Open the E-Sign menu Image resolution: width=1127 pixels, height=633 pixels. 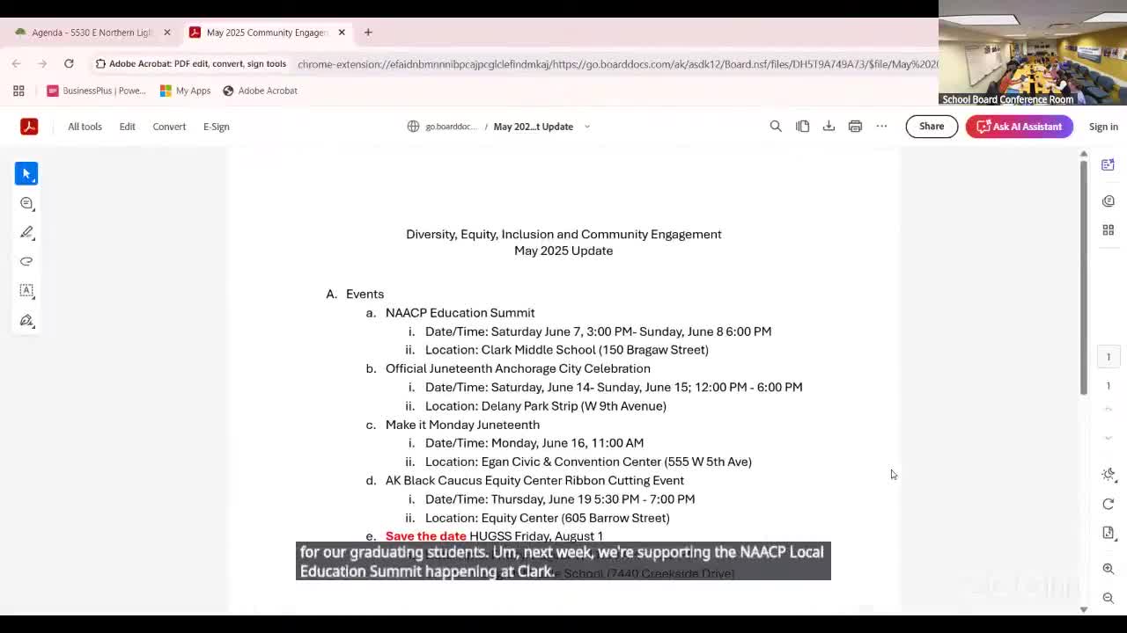point(216,127)
